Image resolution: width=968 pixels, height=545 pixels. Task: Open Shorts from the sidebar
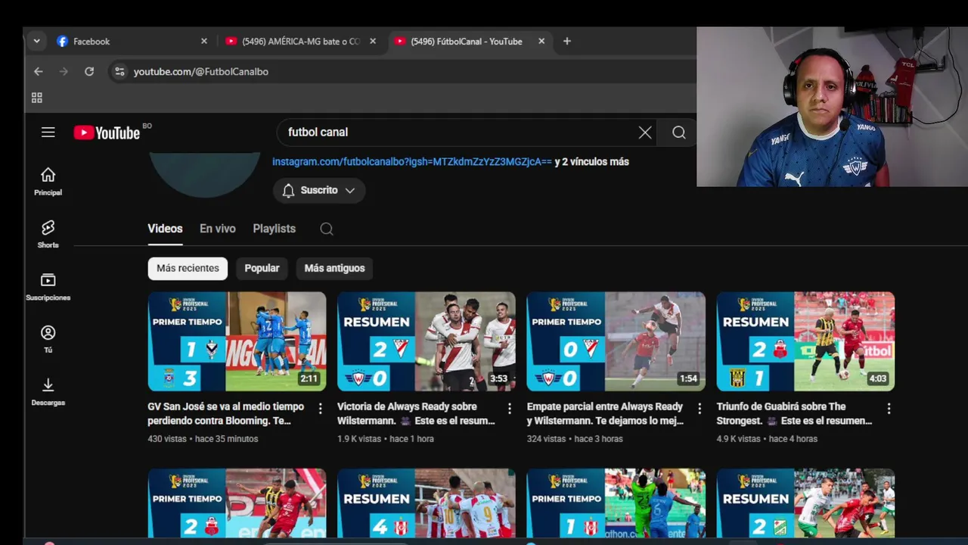[48, 235]
